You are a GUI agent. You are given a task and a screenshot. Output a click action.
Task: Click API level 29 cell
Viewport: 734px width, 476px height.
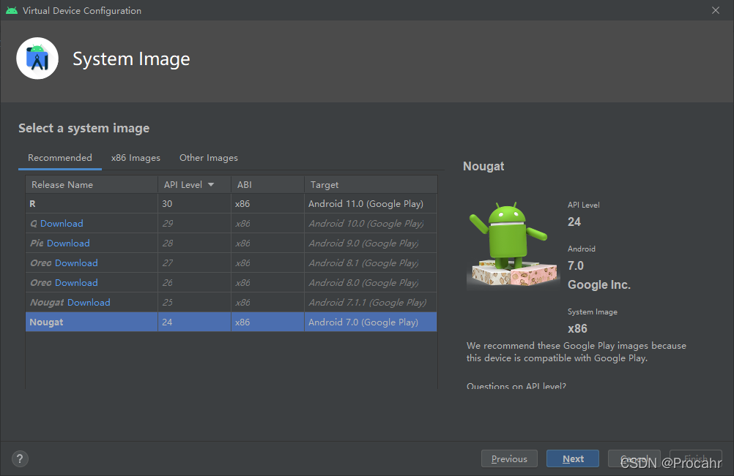point(194,223)
